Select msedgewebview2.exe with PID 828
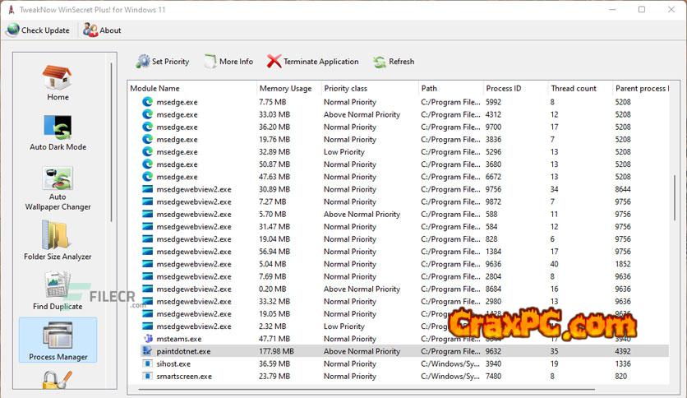 tap(399, 239)
